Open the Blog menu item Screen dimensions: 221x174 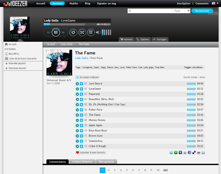(88, 3)
